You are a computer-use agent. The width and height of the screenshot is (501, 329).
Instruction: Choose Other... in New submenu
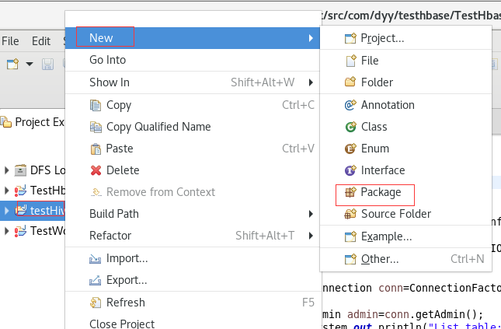point(380,259)
